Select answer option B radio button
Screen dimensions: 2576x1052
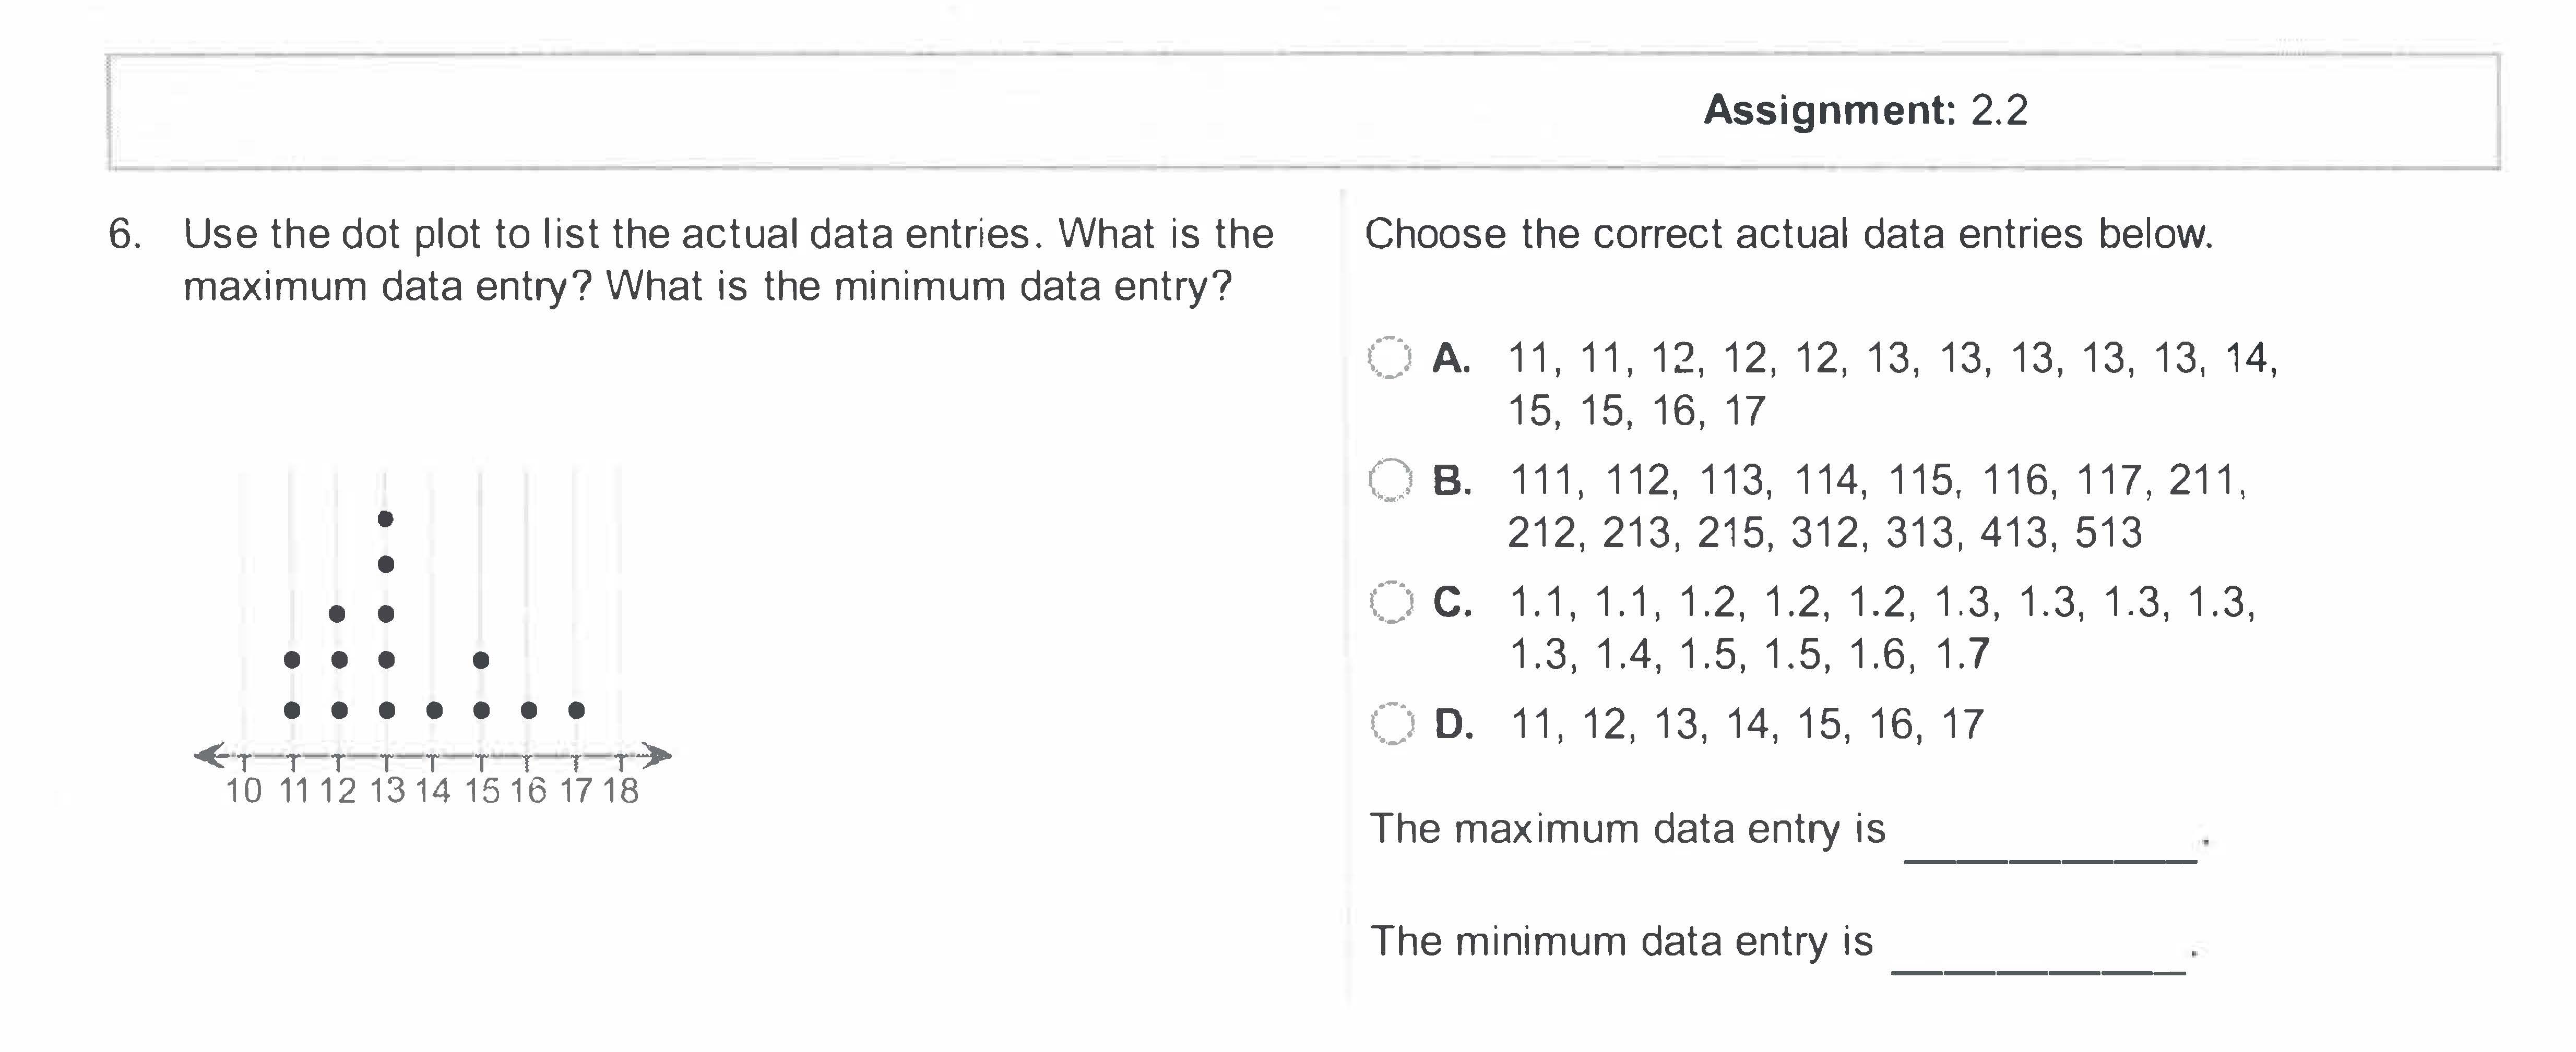(x=1390, y=480)
